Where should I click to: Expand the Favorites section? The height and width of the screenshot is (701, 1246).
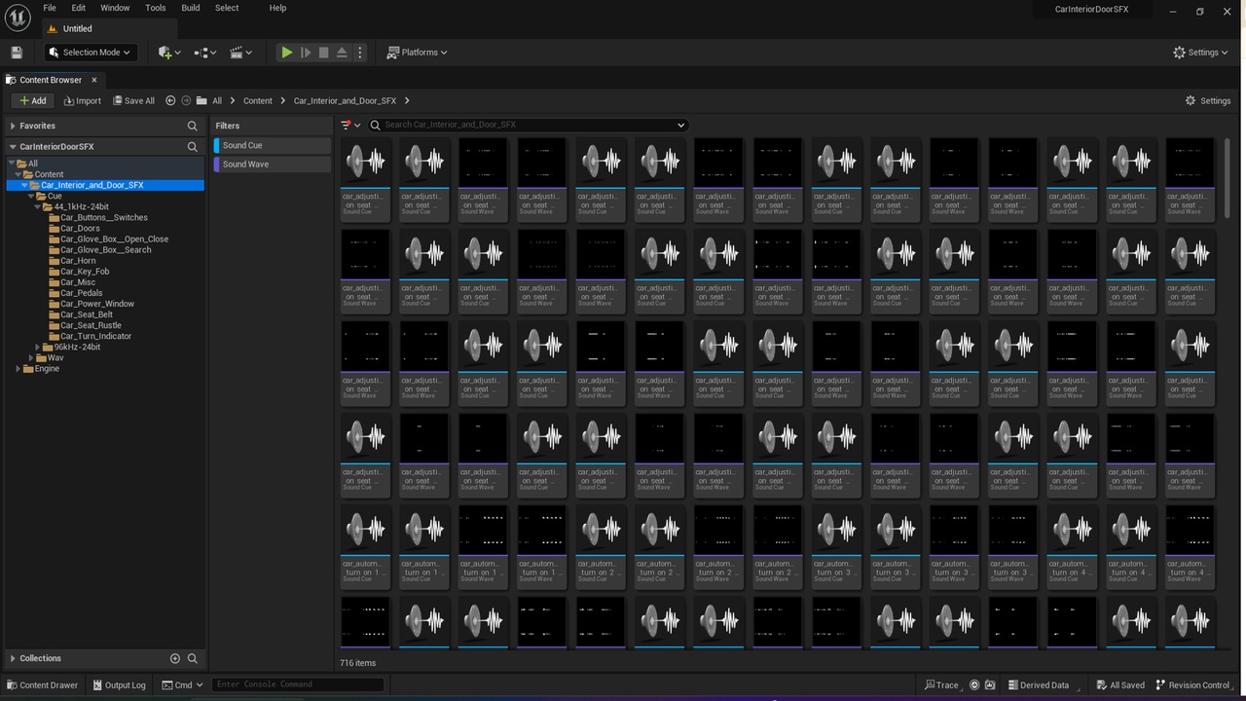tap(12, 126)
